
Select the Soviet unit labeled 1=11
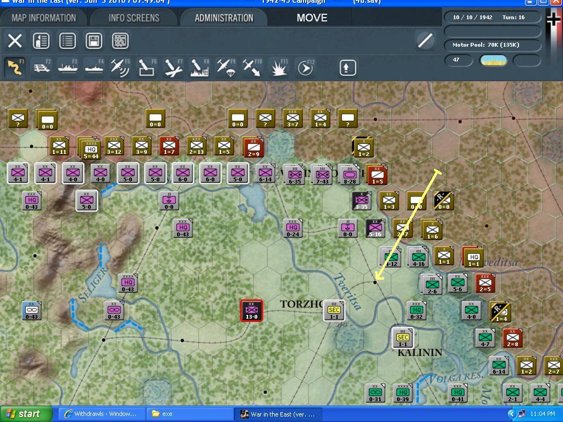pos(59,146)
